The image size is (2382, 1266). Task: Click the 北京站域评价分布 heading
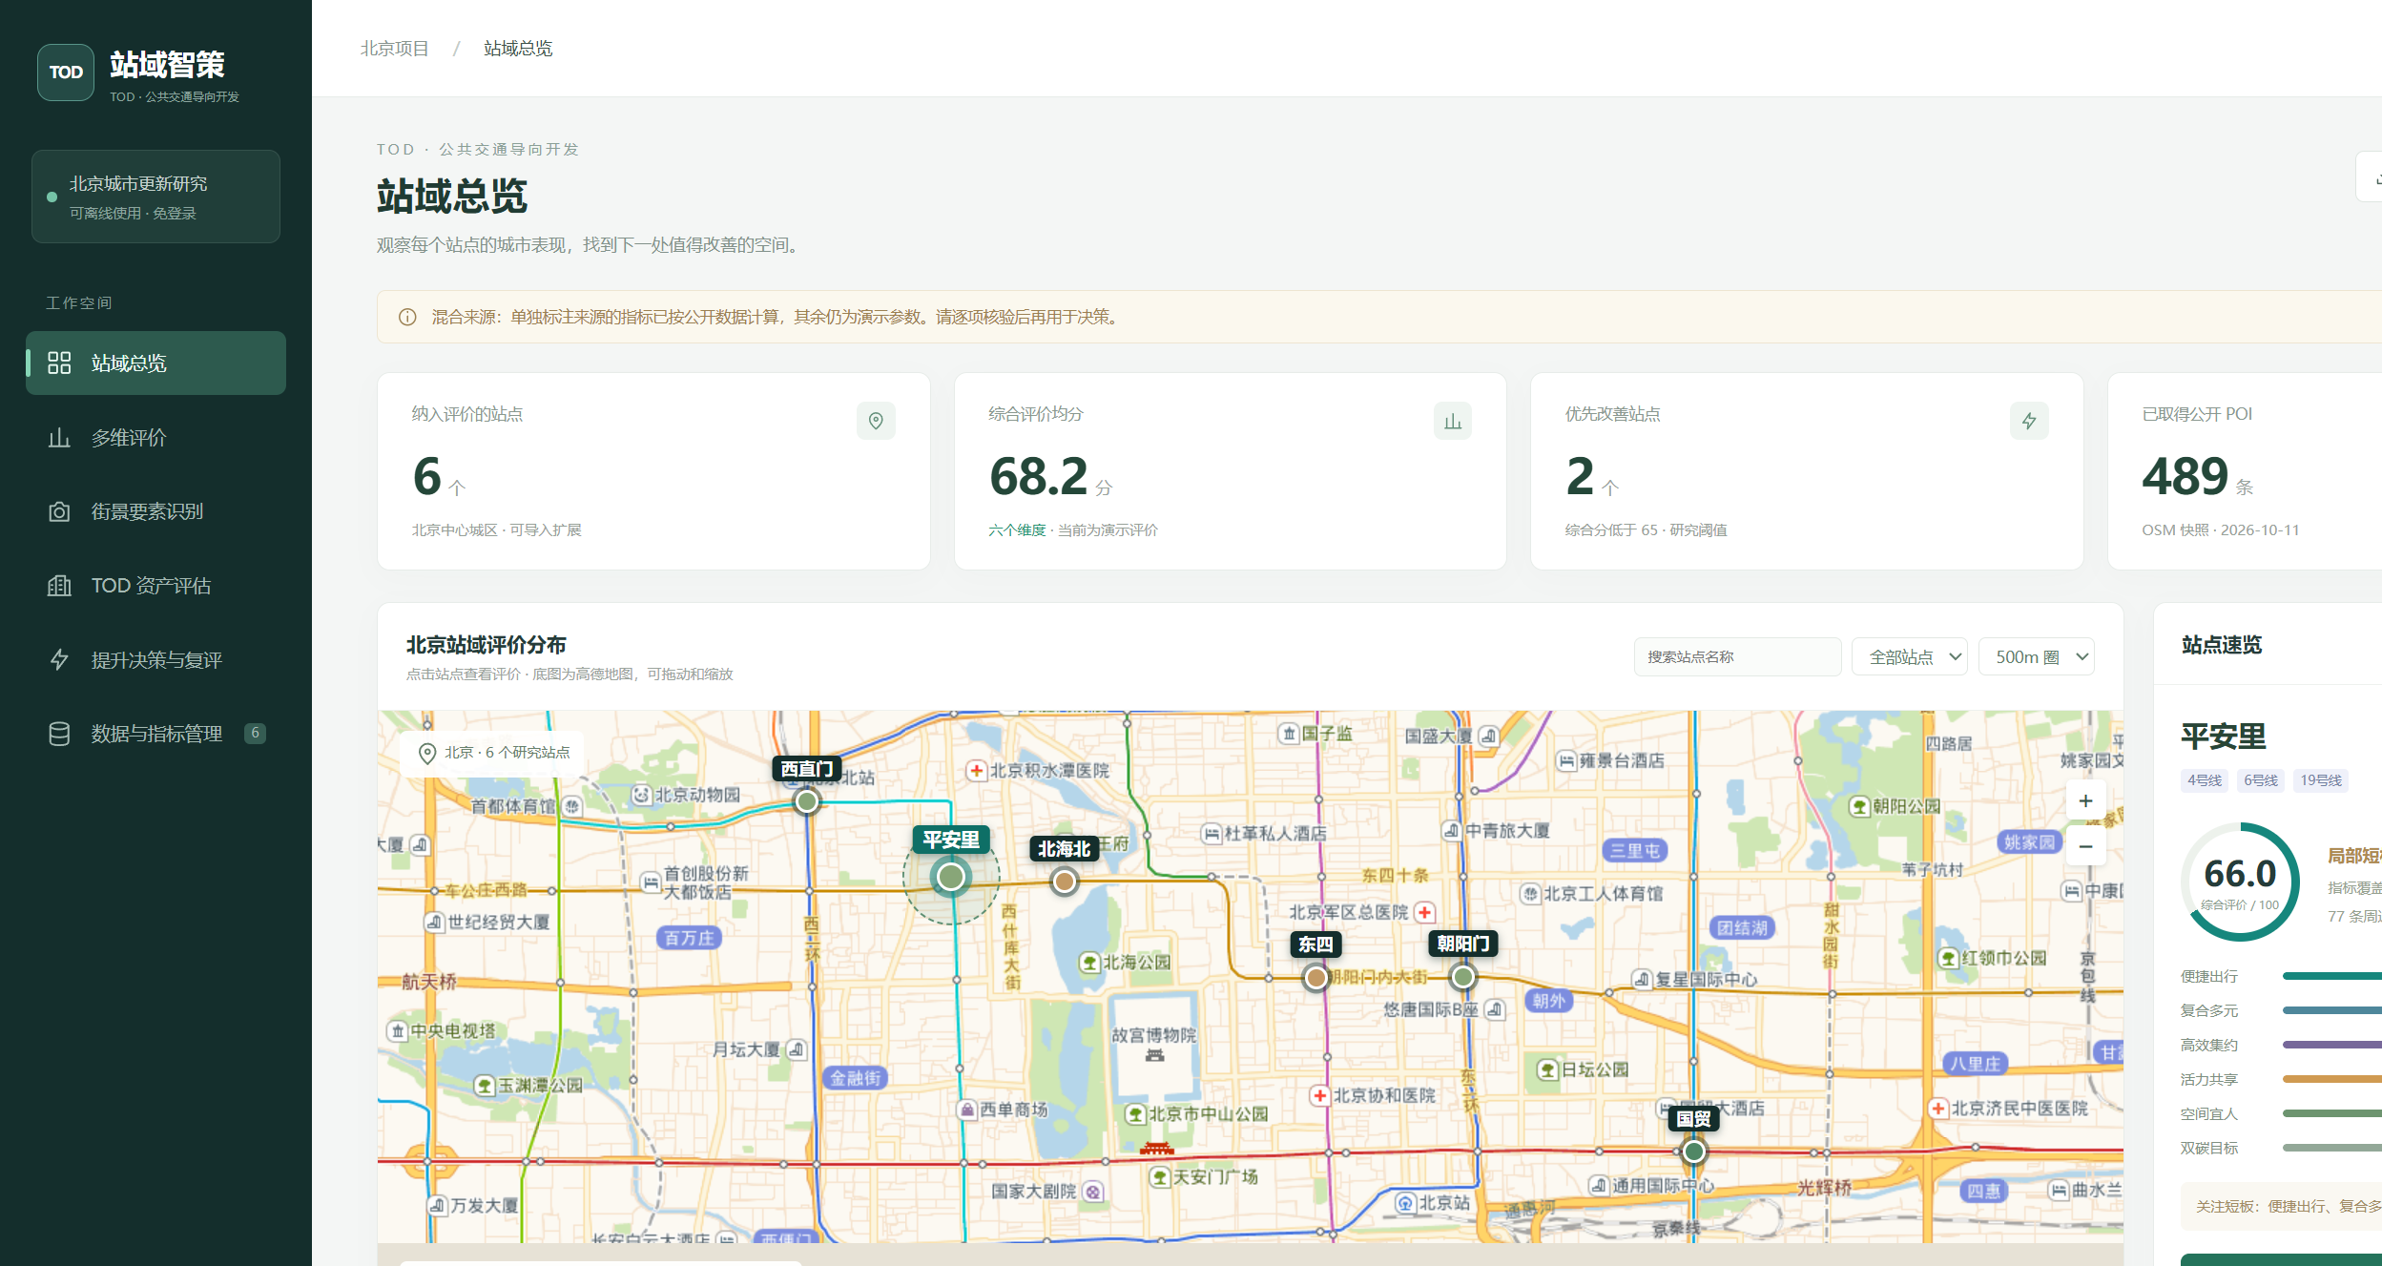coord(486,645)
